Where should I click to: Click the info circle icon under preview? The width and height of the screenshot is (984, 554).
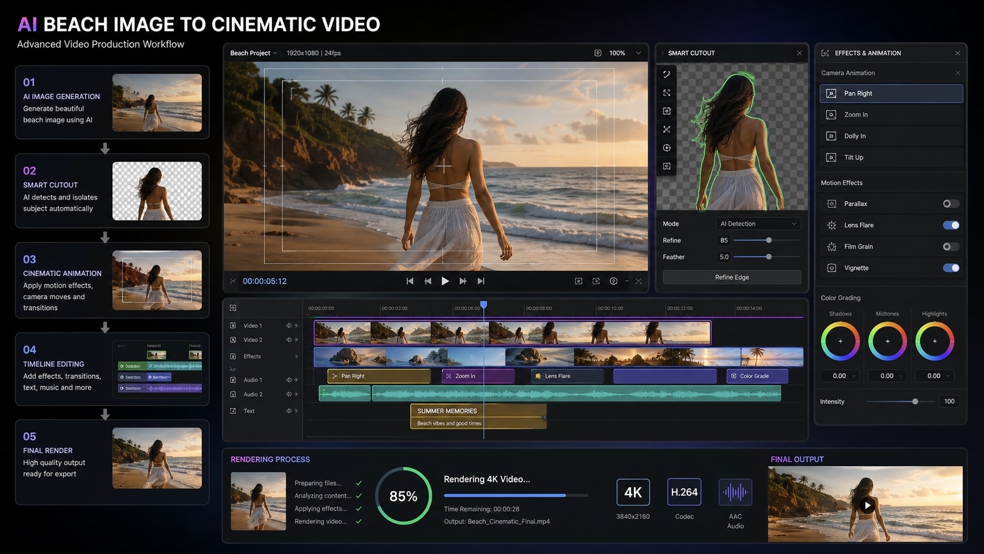coord(614,281)
